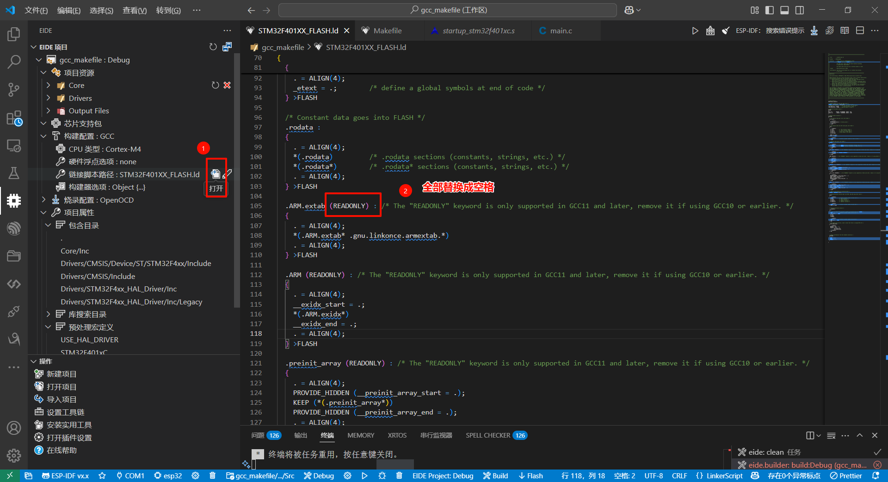
Task: Click Flash in the status bar
Action: [530, 476]
